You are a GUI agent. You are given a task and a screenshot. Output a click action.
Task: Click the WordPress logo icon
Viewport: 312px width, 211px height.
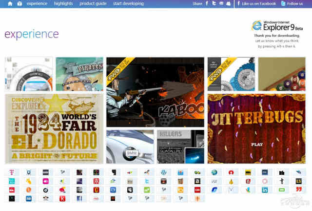coord(164,172)
